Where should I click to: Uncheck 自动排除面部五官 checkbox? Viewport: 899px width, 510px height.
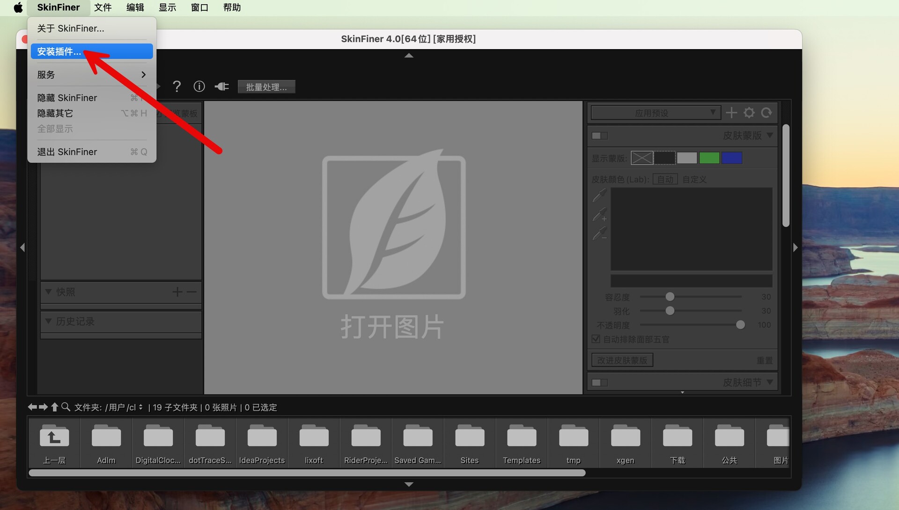pos(596,339)
